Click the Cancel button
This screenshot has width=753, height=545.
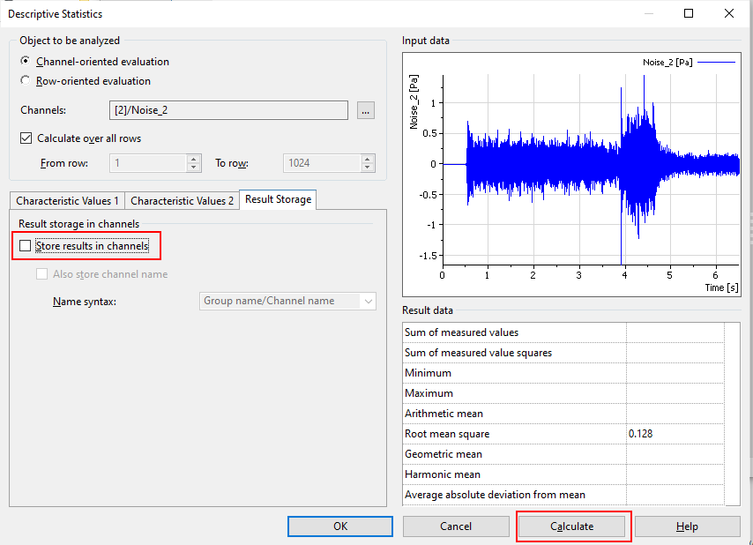click(x=456, y=526)
